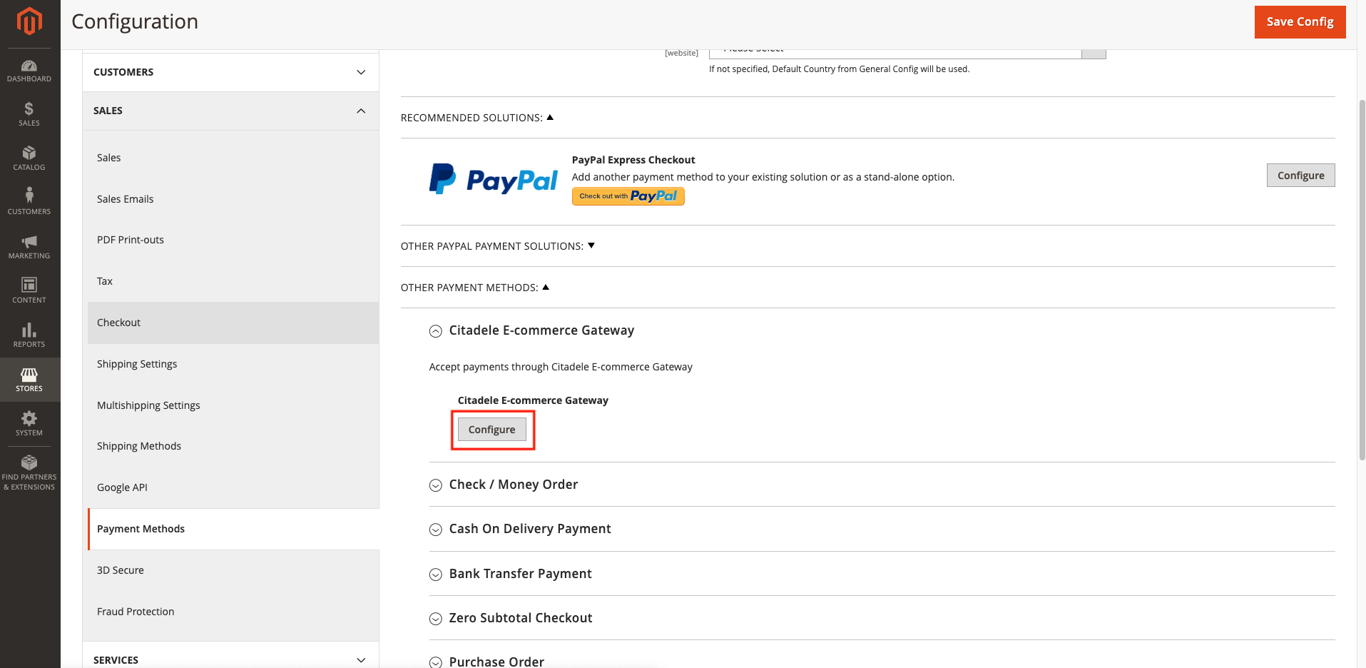
Task: Click Check / Money Order heading
Action: 514,485
